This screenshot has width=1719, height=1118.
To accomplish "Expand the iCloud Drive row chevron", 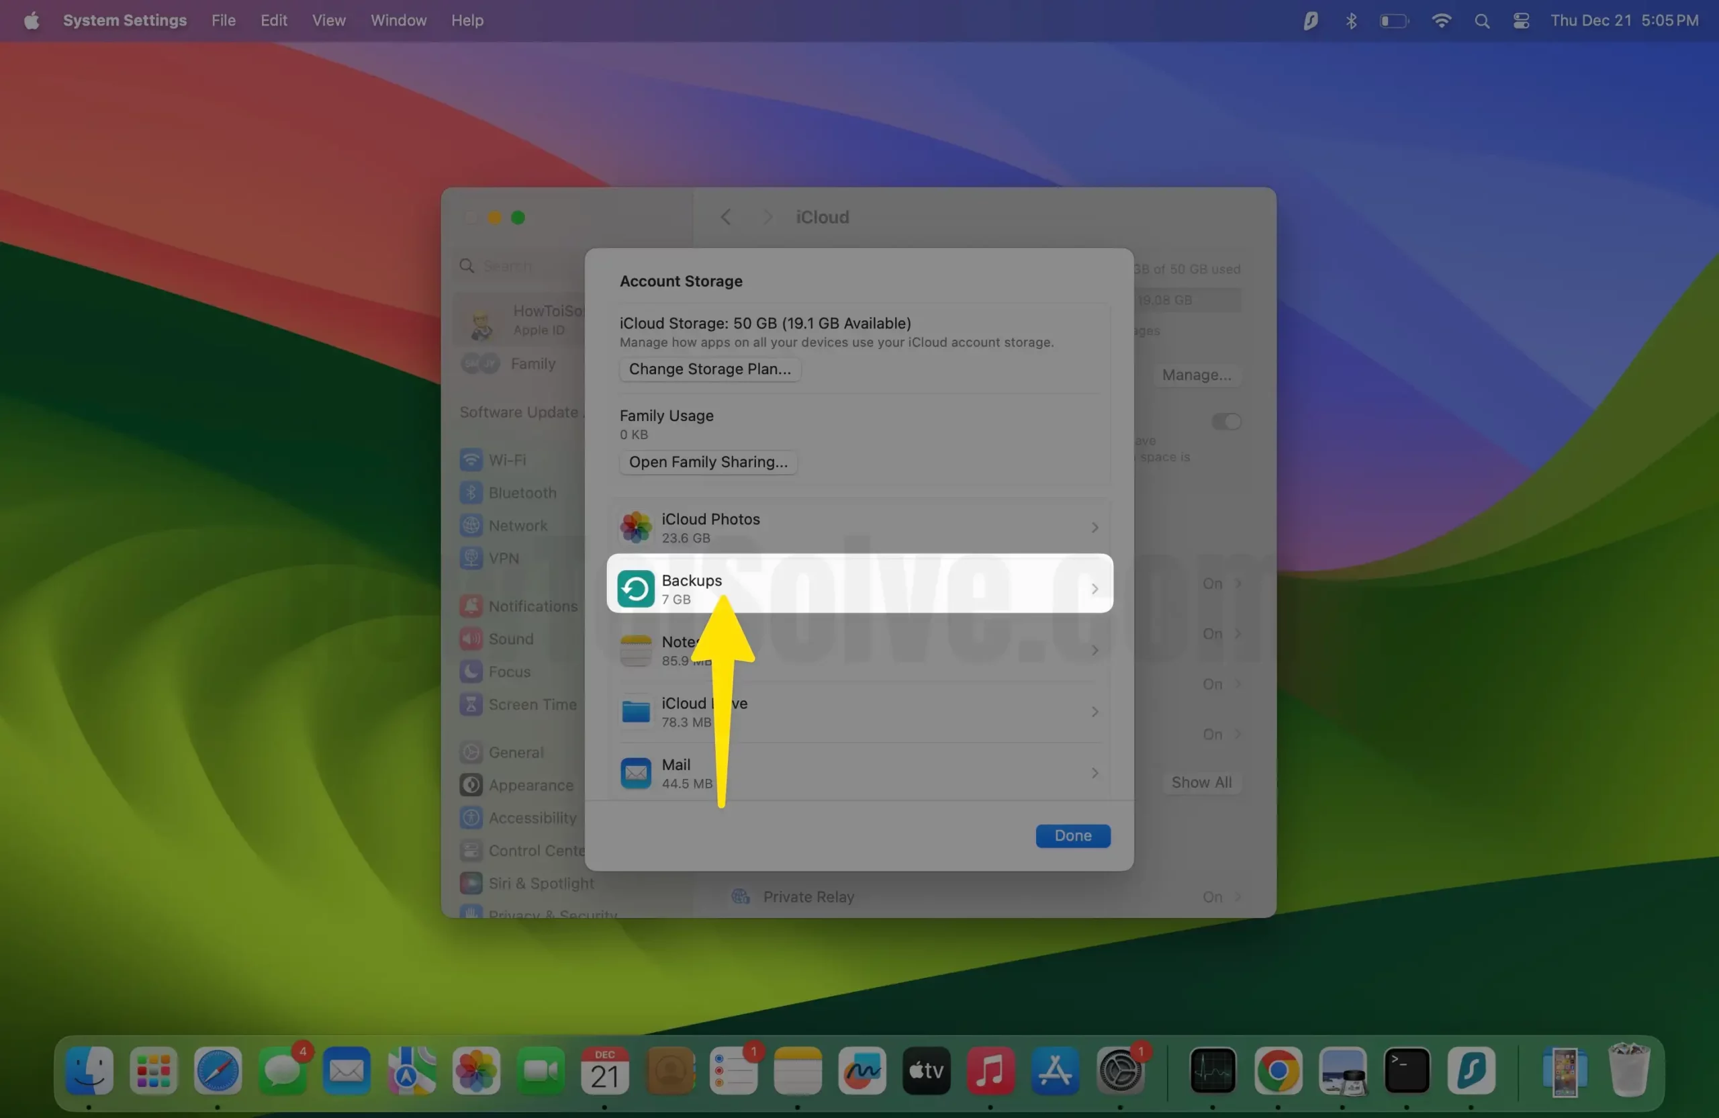I will coord(1095,712).
